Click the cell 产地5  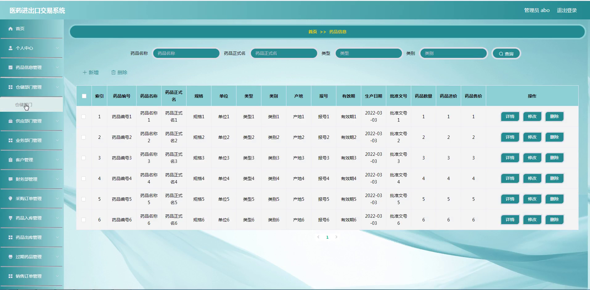298,199
